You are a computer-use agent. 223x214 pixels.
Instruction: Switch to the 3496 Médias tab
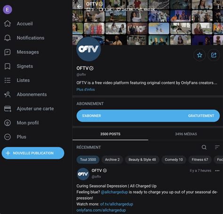[186, 134]
